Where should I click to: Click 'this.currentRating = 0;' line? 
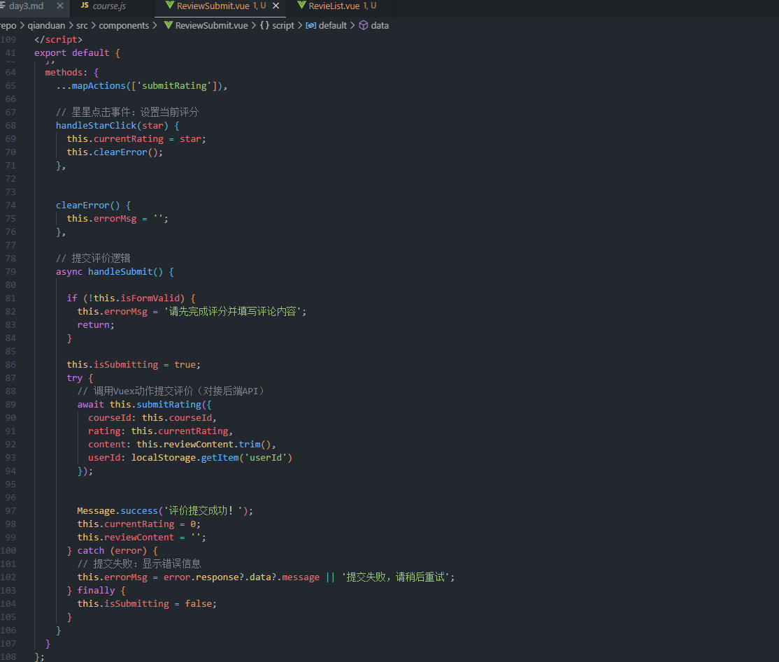(x=138, y=524)
